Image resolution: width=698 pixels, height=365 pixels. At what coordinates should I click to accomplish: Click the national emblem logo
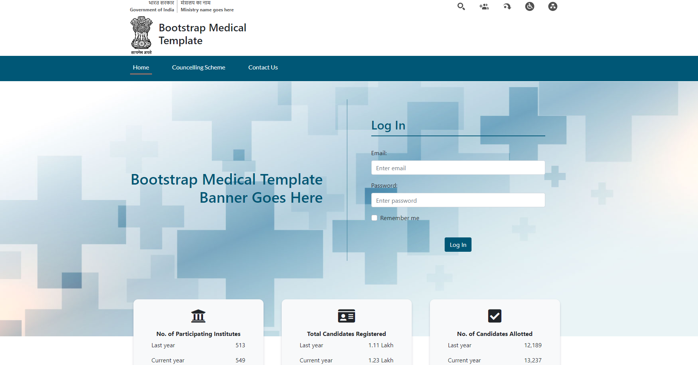click(141, 35)
